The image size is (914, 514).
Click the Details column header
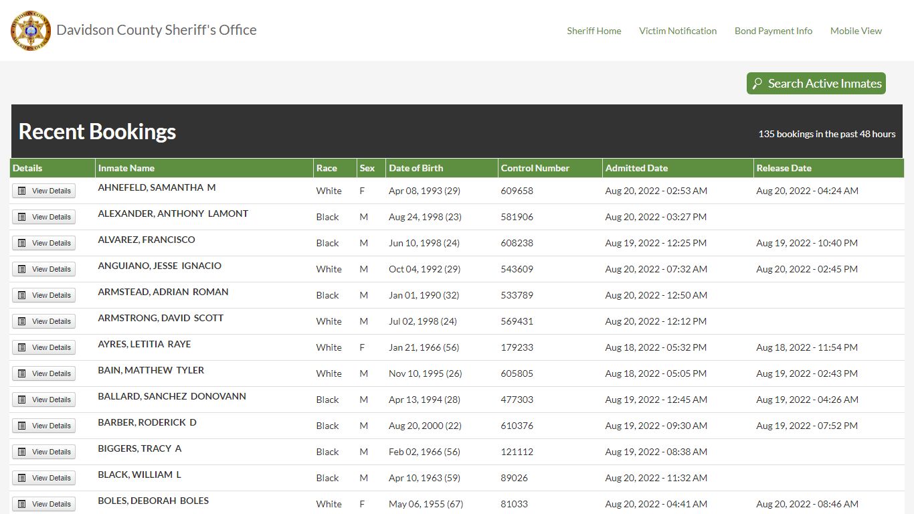[x=53, y=168]
